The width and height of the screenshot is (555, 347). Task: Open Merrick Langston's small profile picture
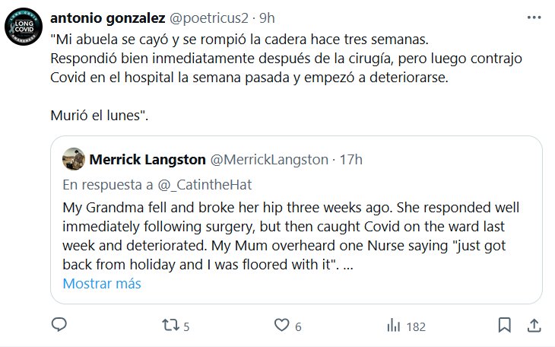pos(73,160)
